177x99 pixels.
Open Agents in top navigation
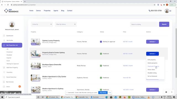click(x=56, y=11)
